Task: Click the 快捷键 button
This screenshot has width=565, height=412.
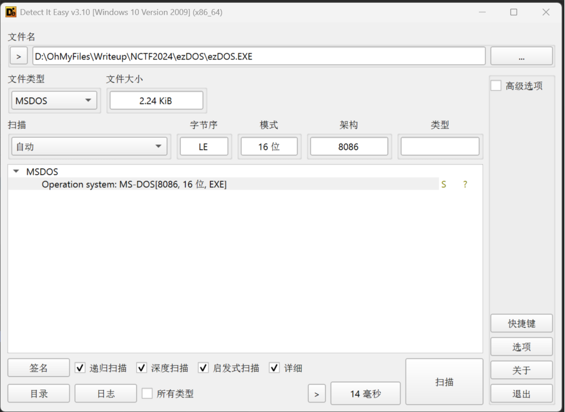Action: point(521,324)
